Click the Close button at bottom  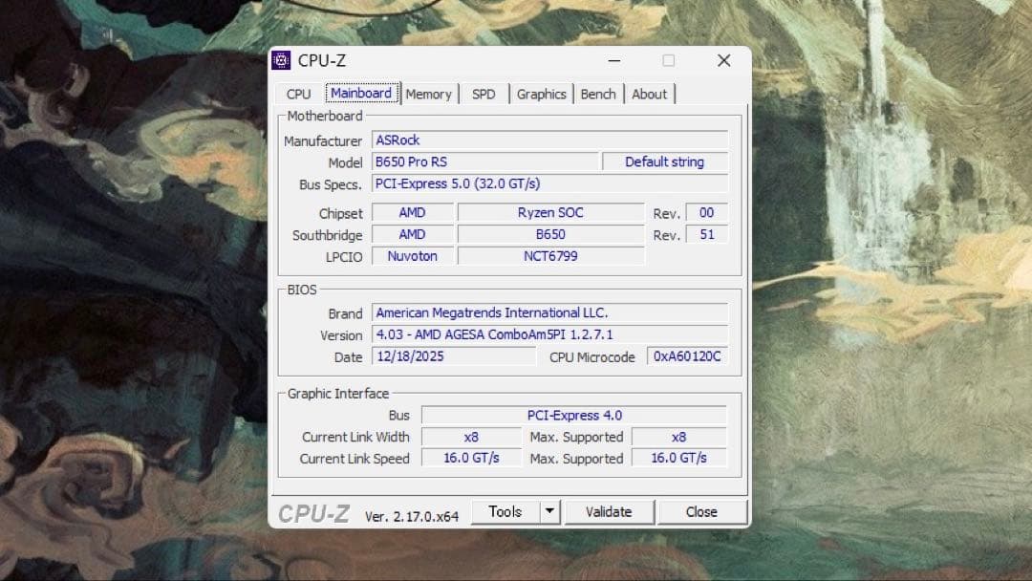coord(701,512)
